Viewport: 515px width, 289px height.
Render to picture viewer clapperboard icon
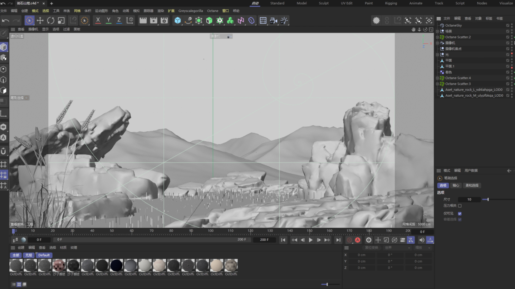(154, 20)
